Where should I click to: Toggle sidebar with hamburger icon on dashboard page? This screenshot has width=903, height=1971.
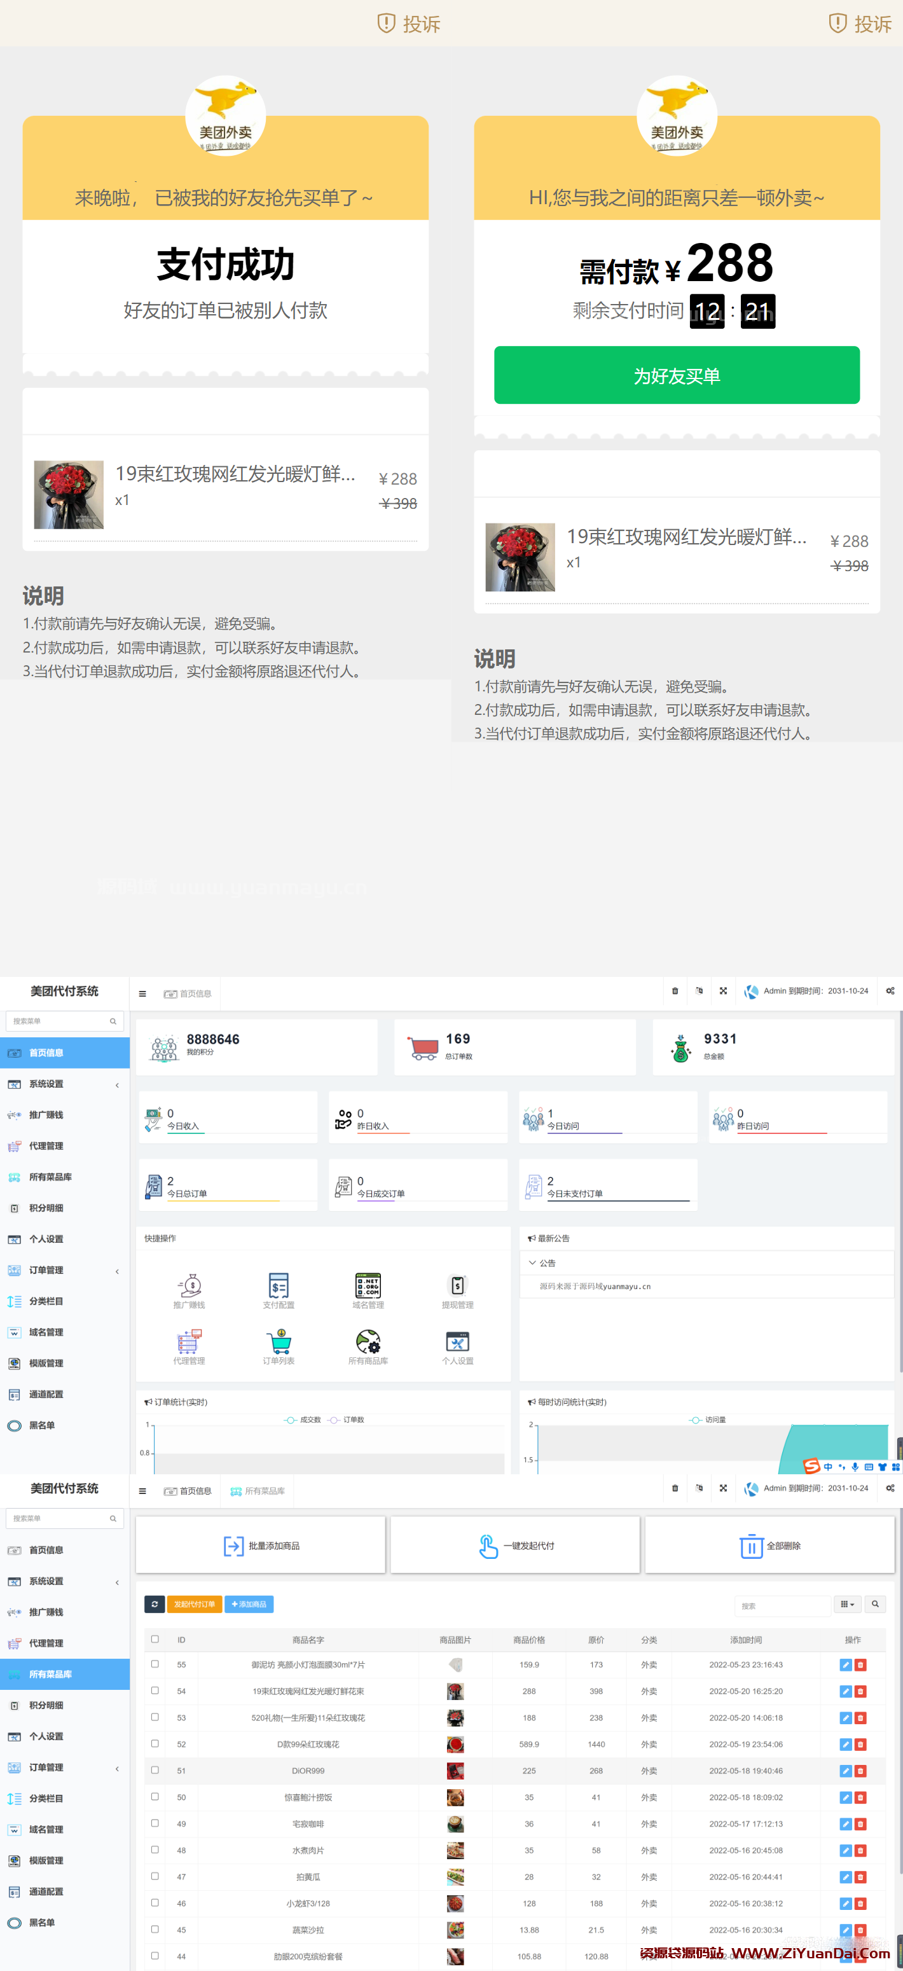click(142, 994)
